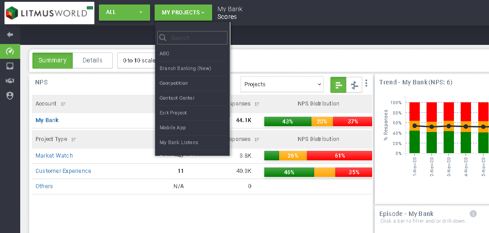Click the 3.8K responses value
Viewport: 489px width, 233px height.
(245, 155)
